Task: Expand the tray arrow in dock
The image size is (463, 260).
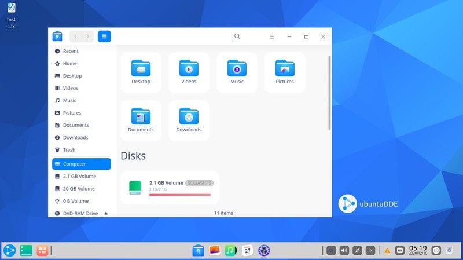Action: coord(370,251)
